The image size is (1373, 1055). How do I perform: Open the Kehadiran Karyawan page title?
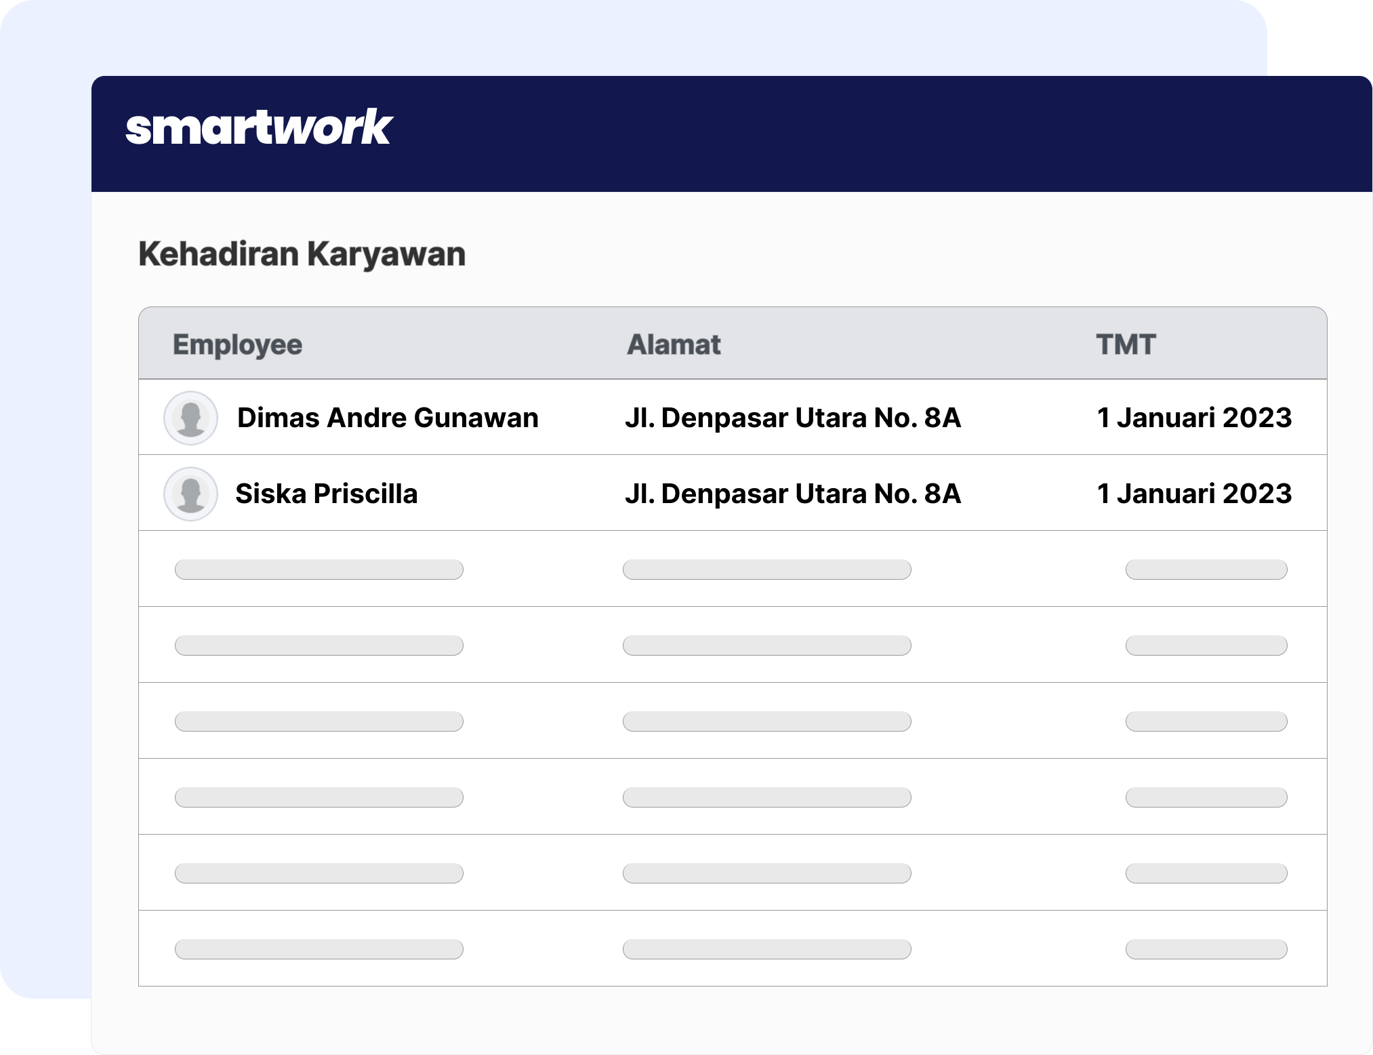point(302,253)
